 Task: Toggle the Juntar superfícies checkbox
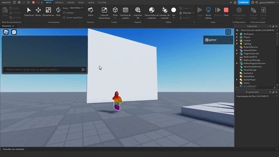pos(64,17)
